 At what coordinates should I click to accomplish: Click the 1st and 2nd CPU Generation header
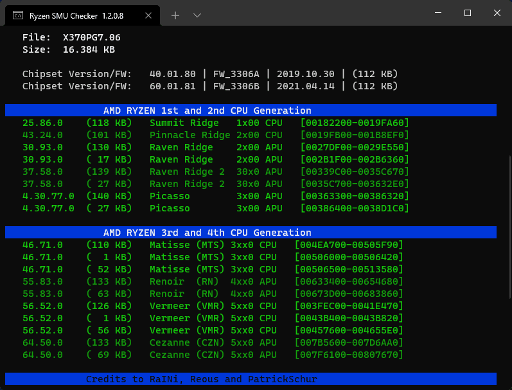251,111
